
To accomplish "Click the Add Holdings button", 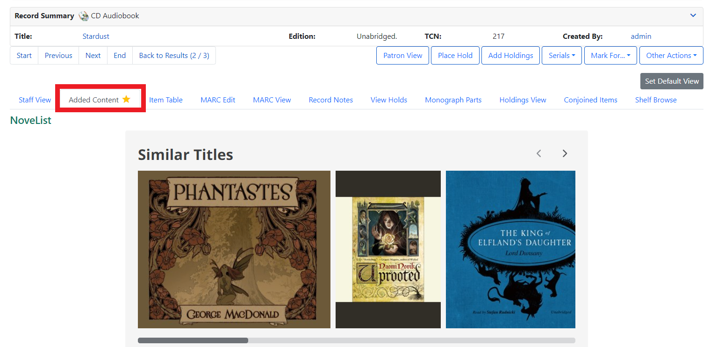I will [x=510, y=55].
